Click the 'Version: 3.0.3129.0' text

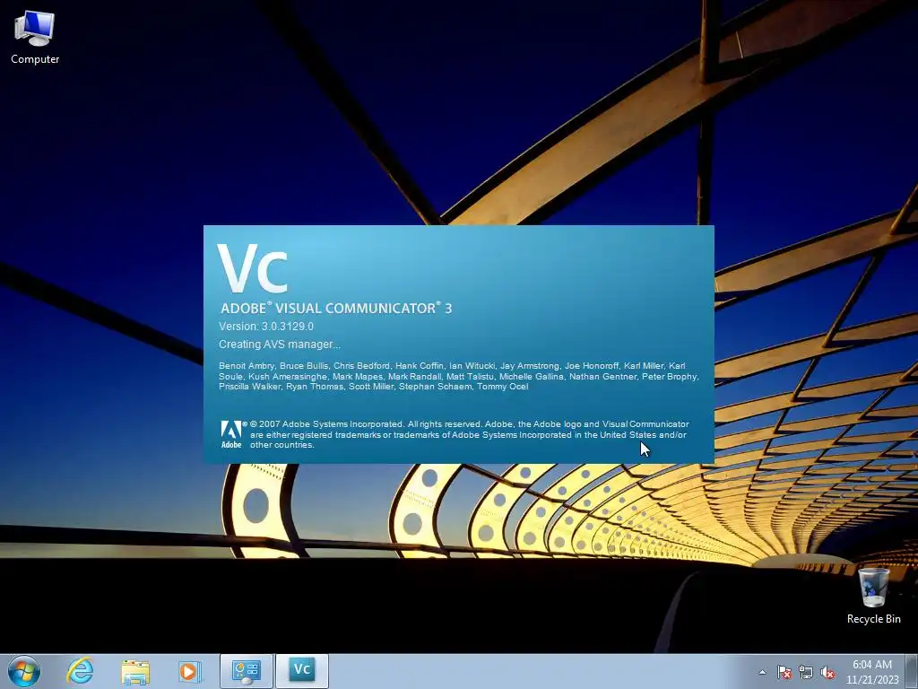coord(266,327)
